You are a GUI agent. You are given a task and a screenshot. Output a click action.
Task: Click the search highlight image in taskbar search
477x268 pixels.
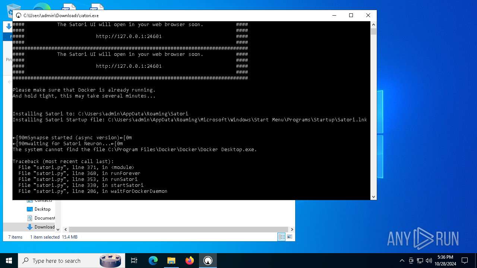click(x=110, y=261)
